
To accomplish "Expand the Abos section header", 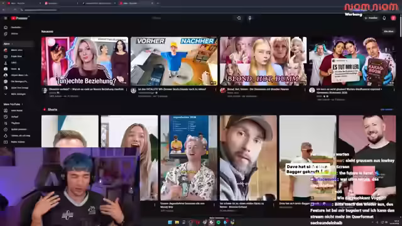I will 8,44.
